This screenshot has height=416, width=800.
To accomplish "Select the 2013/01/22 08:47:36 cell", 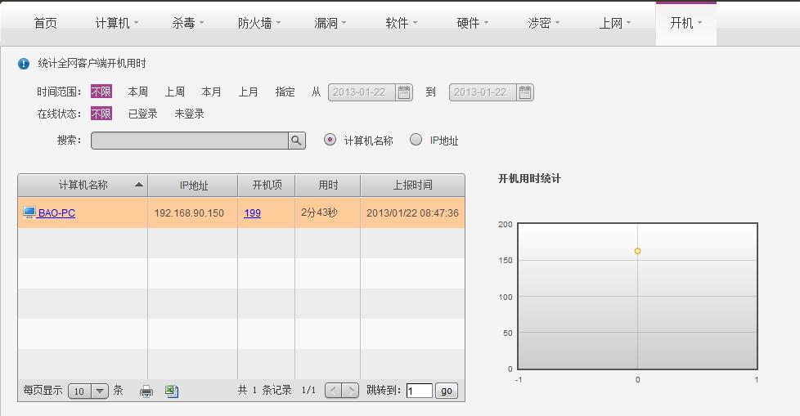I will (x=412, y=213).
